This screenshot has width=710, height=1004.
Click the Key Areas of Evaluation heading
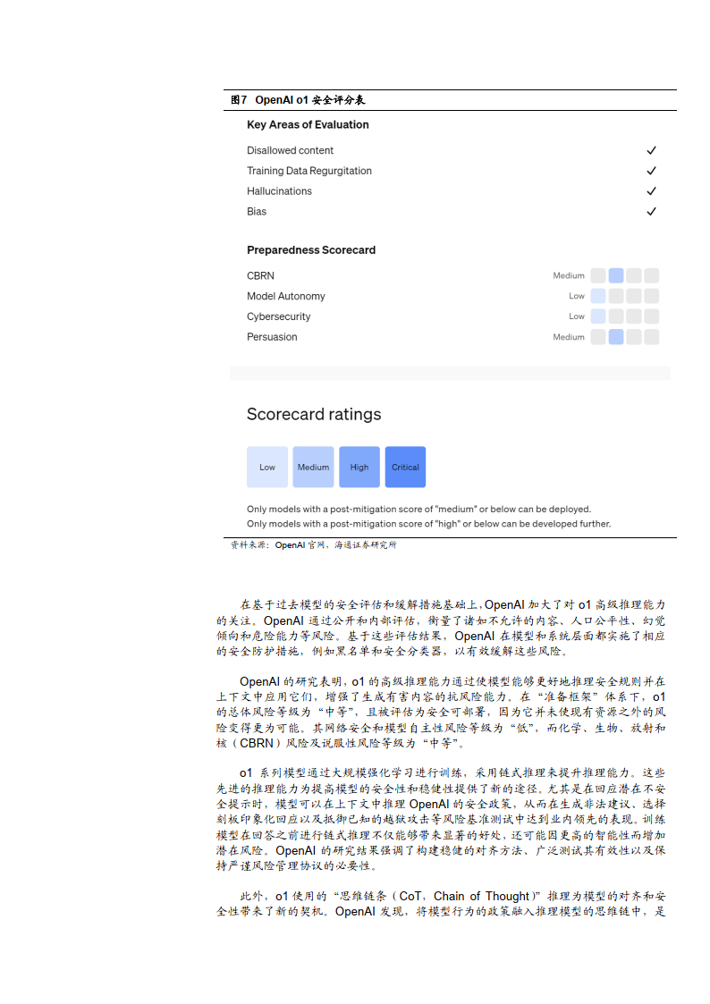pyautogui.click(x=308, y=125)
